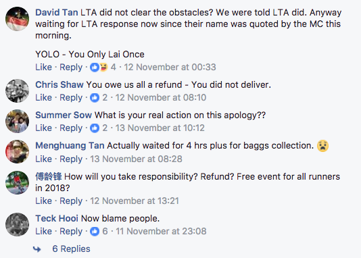Click the like reaction icon on David Tan's comment
The width and height of the screenshot is (361, 258).
click(x=95, y=68)
